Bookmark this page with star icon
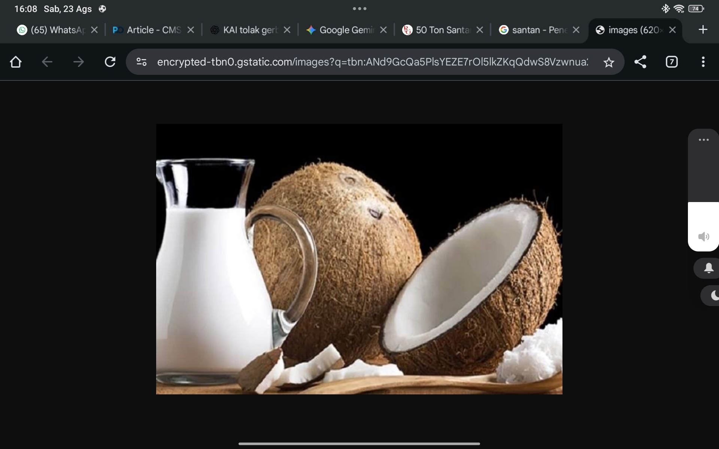 [x=609, y=62]
